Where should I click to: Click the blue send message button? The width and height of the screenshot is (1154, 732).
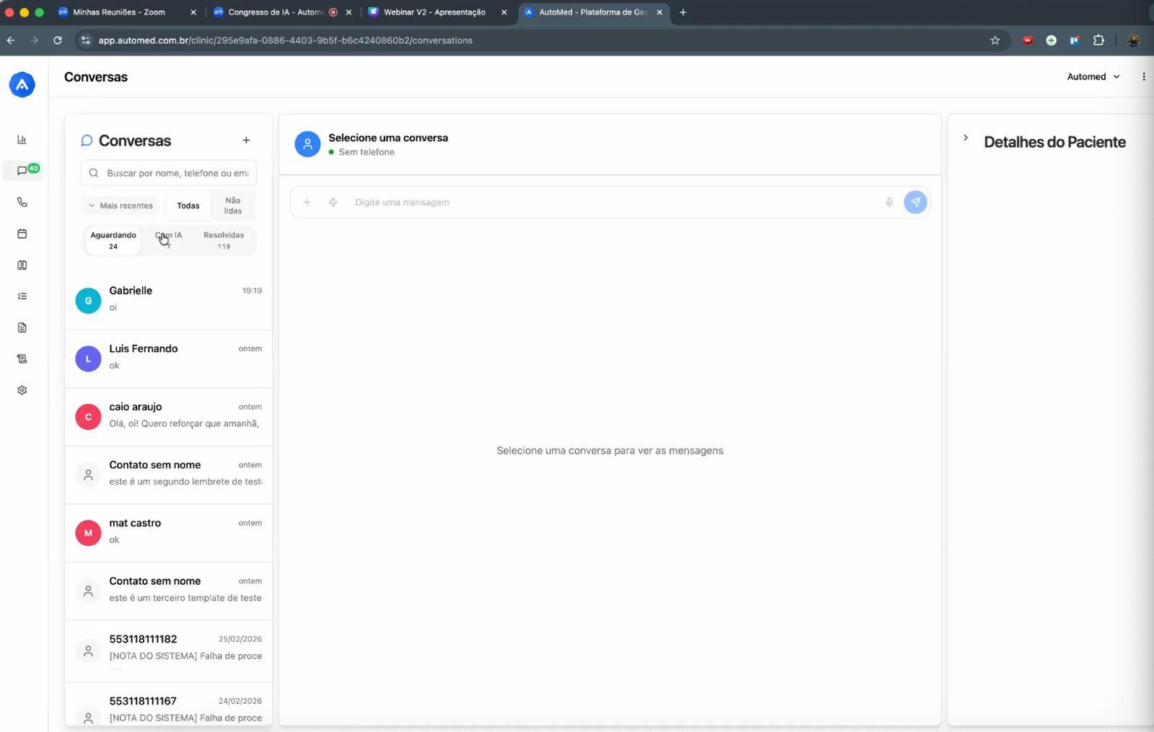point(915,202)
